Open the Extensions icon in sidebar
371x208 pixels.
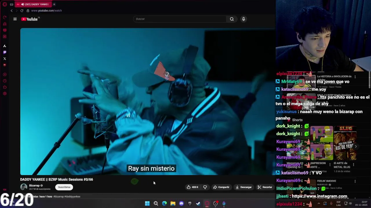(5, 87)
